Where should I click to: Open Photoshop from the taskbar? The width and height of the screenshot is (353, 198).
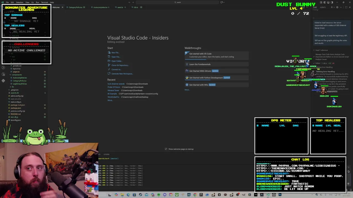click(x=280, y=195)
